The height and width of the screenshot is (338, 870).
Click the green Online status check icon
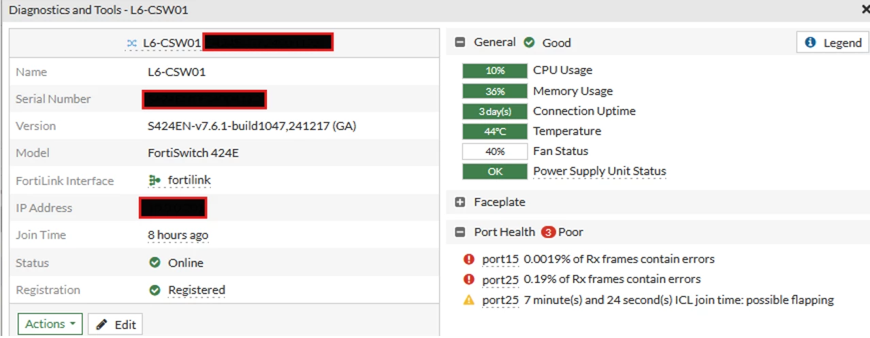pyautogui.click(x=155, y=263)
